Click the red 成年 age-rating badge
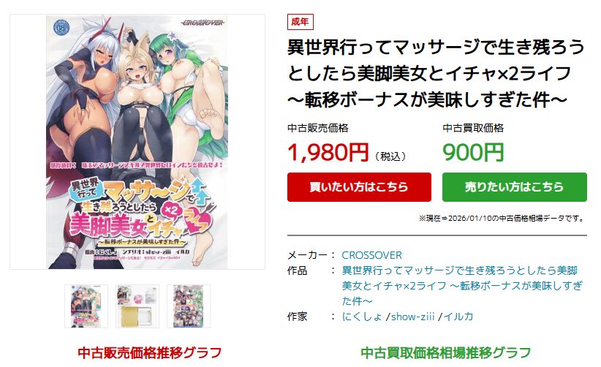 [300, 22]
